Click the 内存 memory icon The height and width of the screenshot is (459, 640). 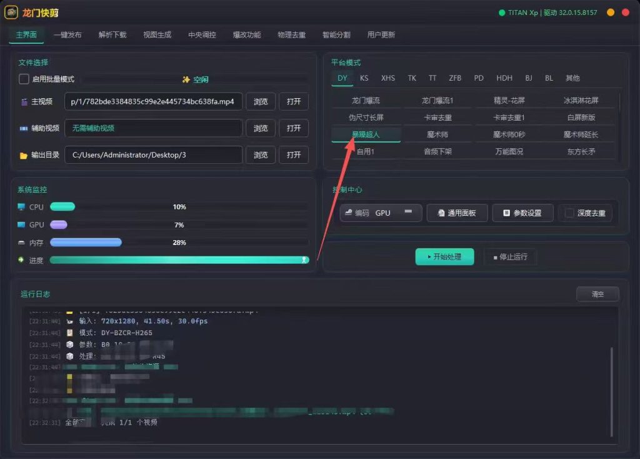21,243
